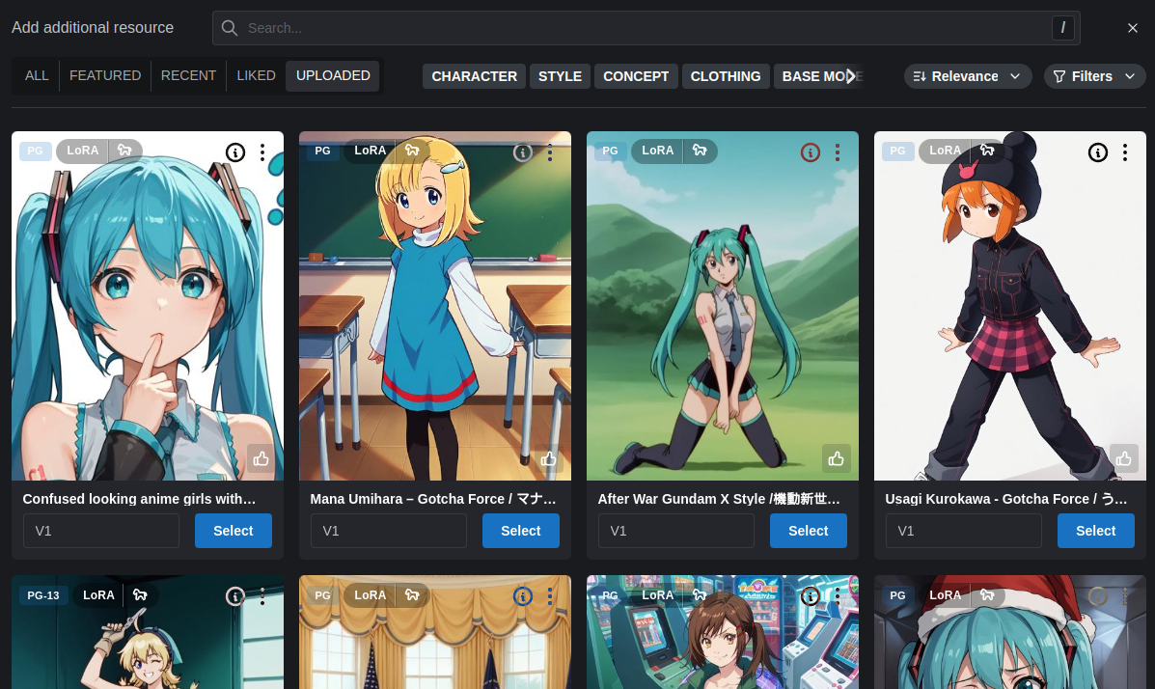Toggle the BASE MODEL category filter

coord(817,76)
